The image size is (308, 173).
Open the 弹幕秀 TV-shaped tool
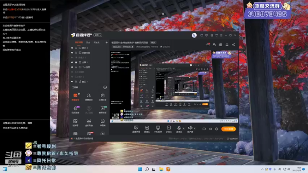pyautogui.click(x=102, y=123)
